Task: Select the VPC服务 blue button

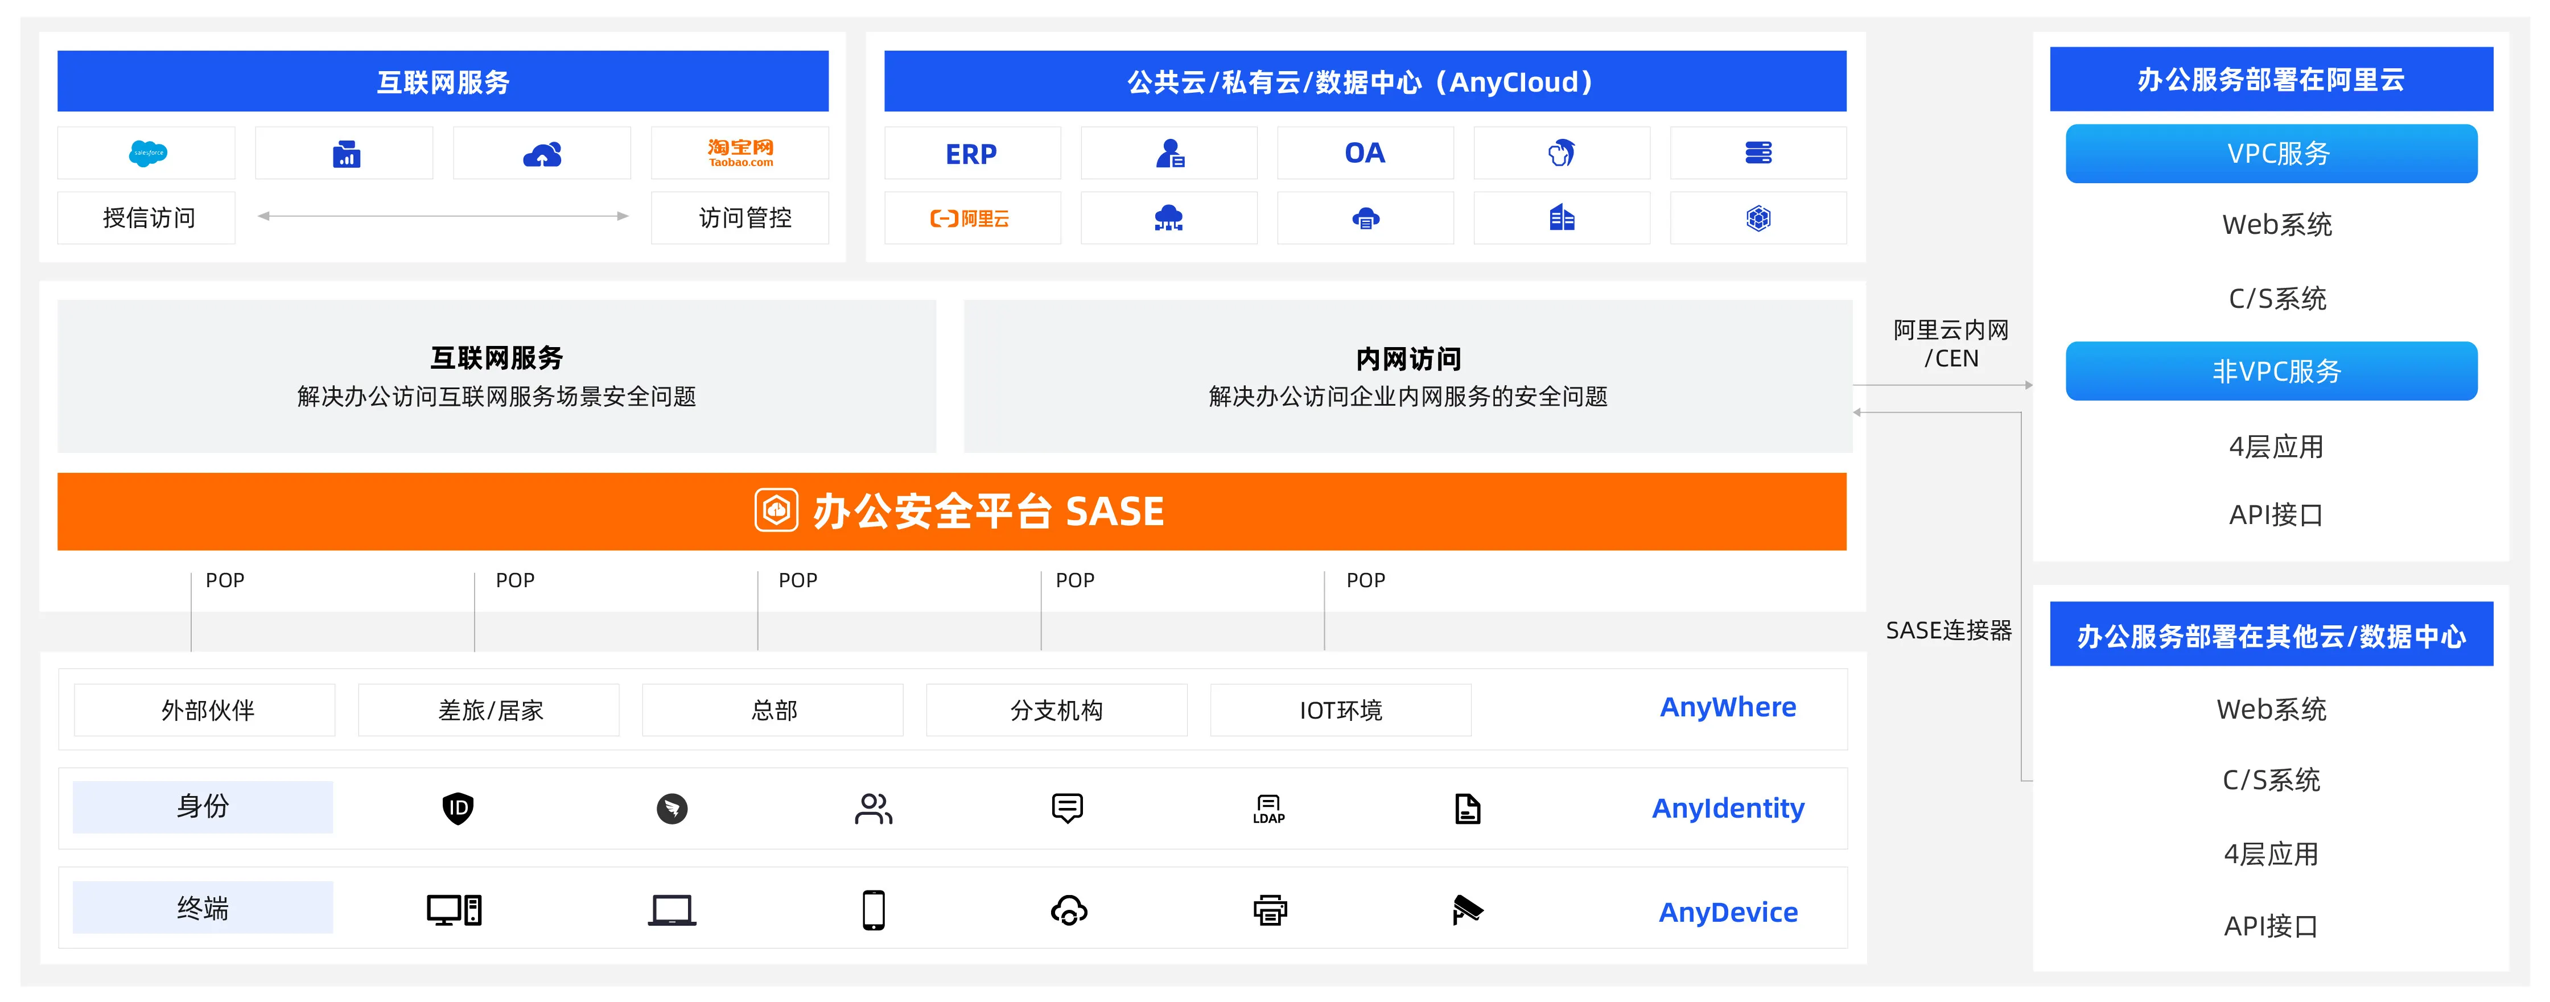Action: coord(2271,154)
